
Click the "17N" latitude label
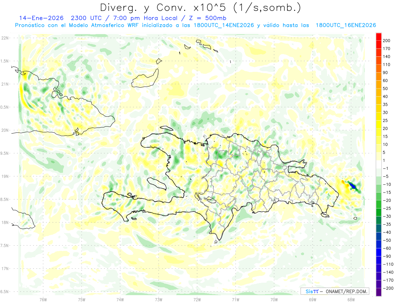point(5,269)
